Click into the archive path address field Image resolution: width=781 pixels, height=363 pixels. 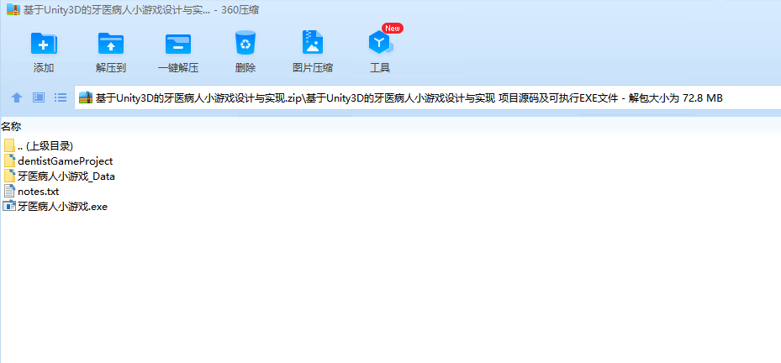tap(428, 97)
